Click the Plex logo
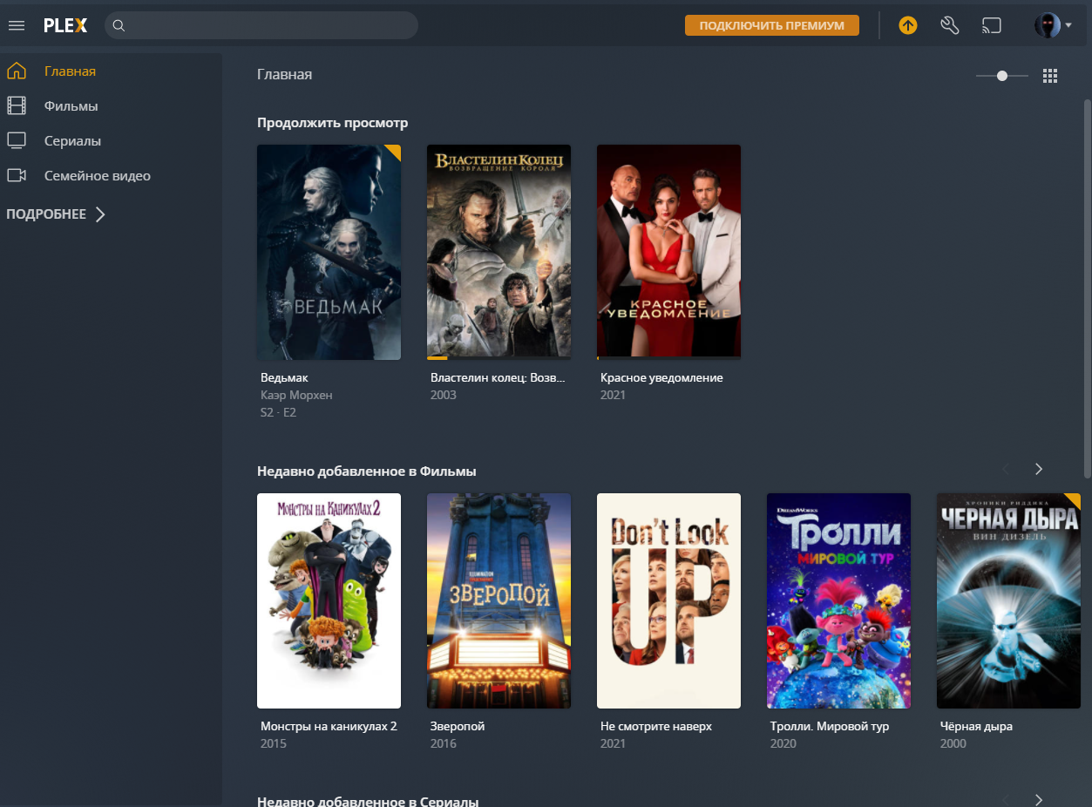This screenshot has width=1092, height=807. [x=65, y=25]
